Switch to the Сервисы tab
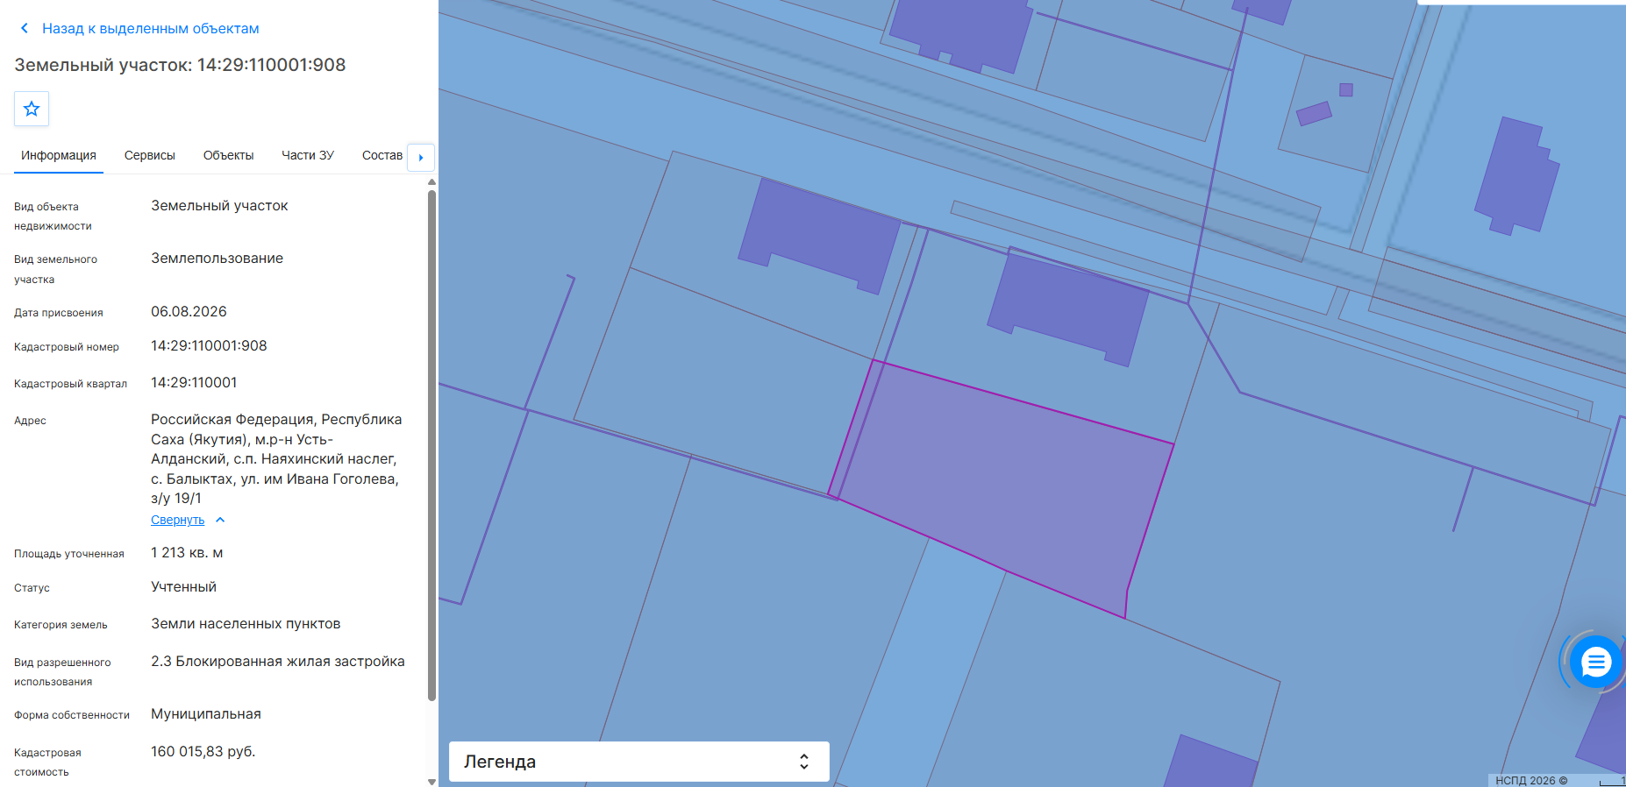The height and width of the screenshot is (787, 1626). tap(150, 155)
